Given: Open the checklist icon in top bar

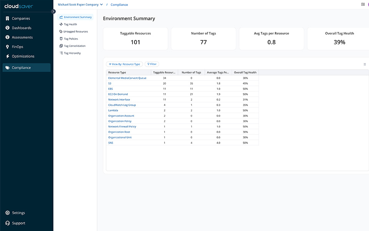Looking at the screenshot, I should [x=363, y=4].
